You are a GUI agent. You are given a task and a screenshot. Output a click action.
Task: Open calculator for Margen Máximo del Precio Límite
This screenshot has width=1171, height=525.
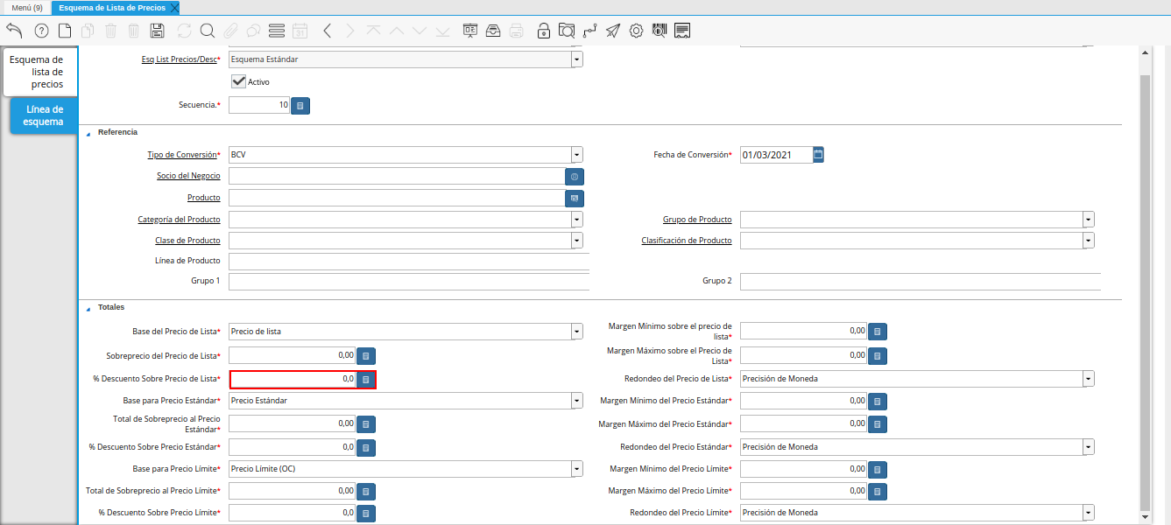[877, 492]
